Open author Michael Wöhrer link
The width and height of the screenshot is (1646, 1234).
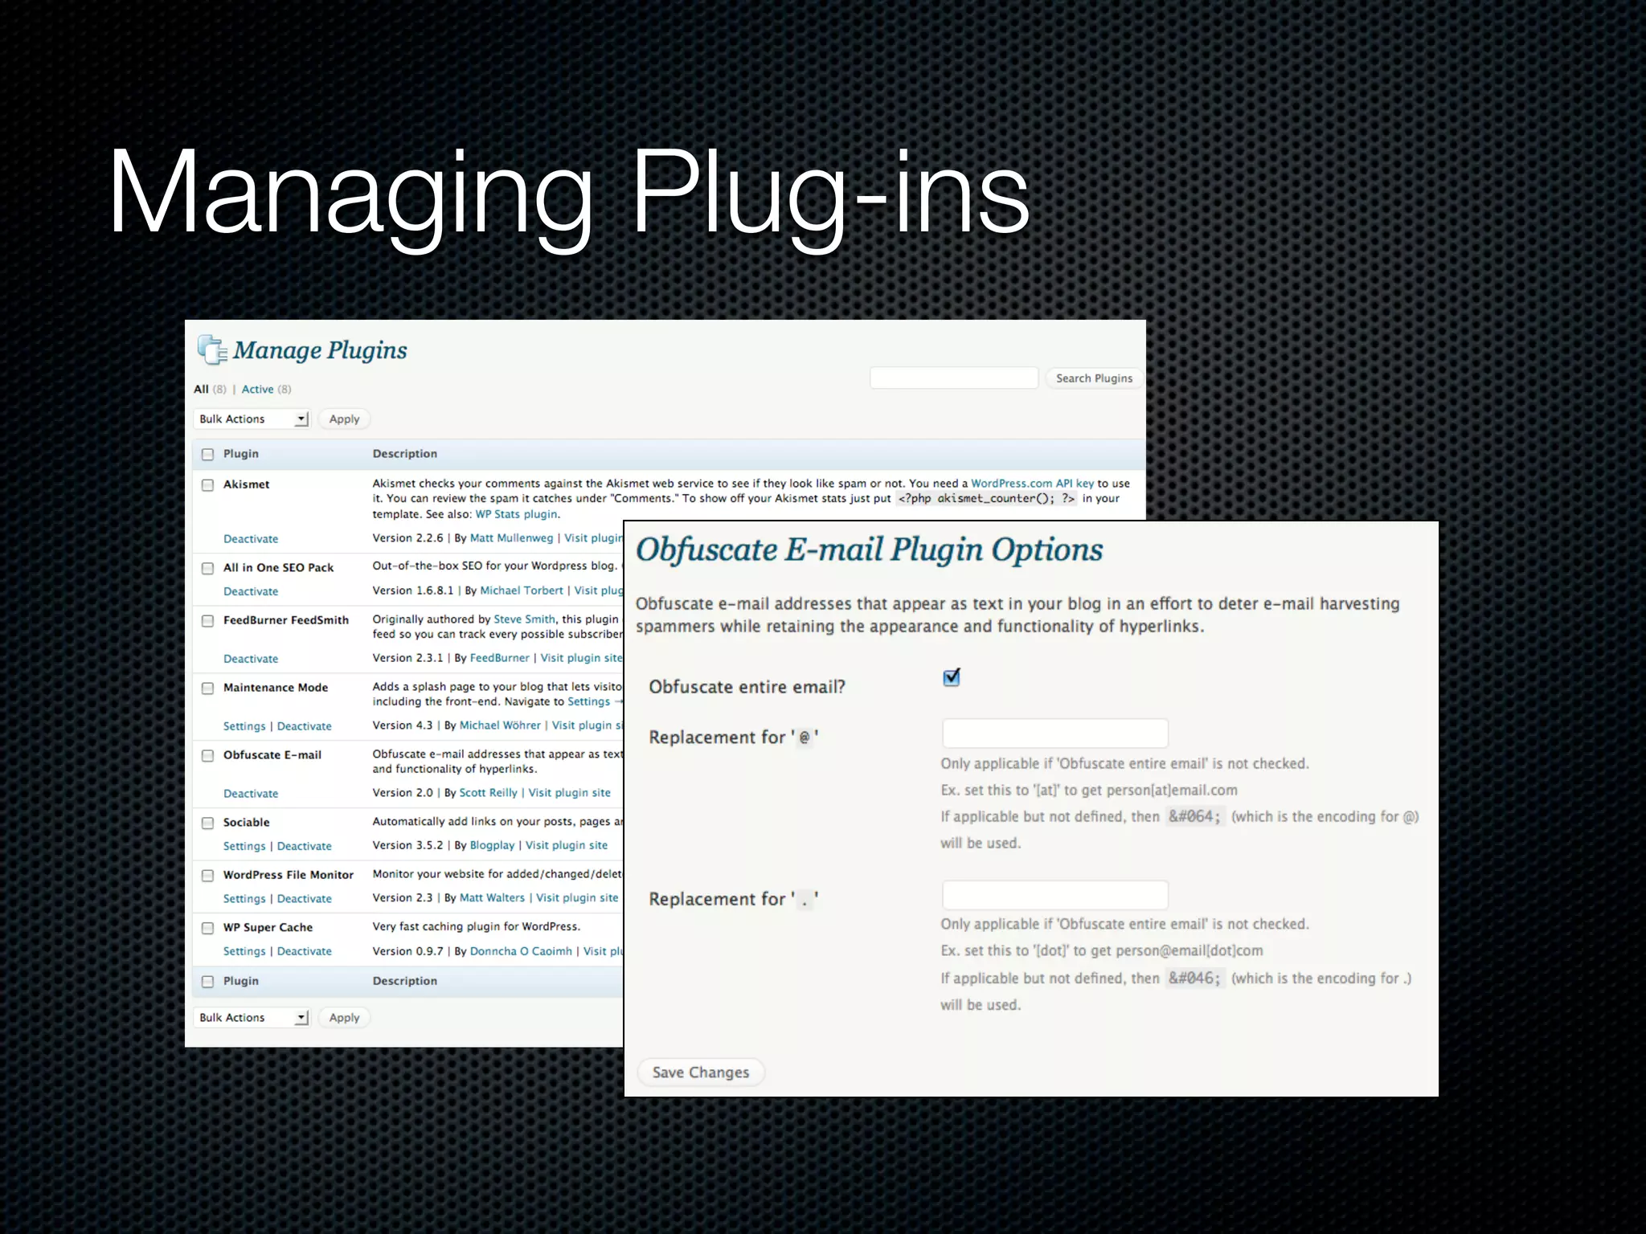(500, 725)
